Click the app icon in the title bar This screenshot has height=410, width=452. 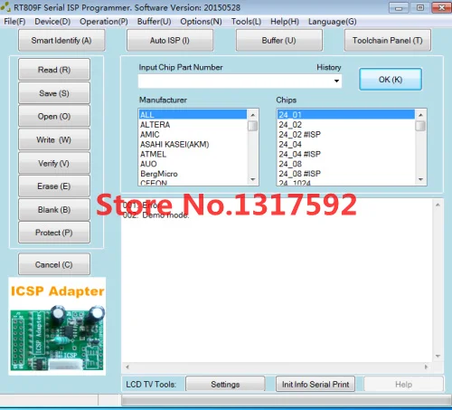[5, 7]
